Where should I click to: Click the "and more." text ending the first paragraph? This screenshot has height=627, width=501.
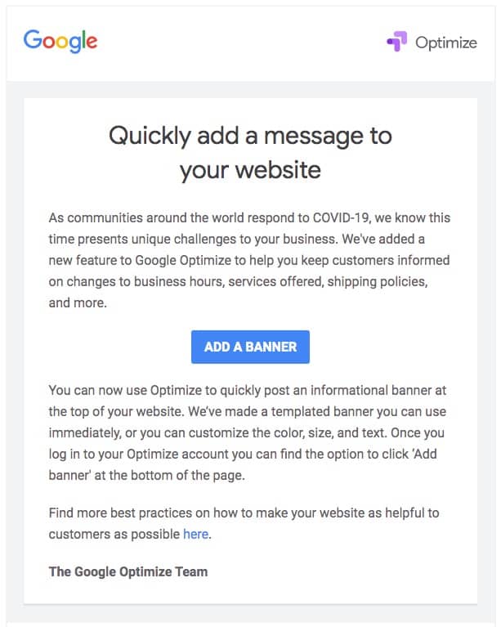click(x=78, y=302)
